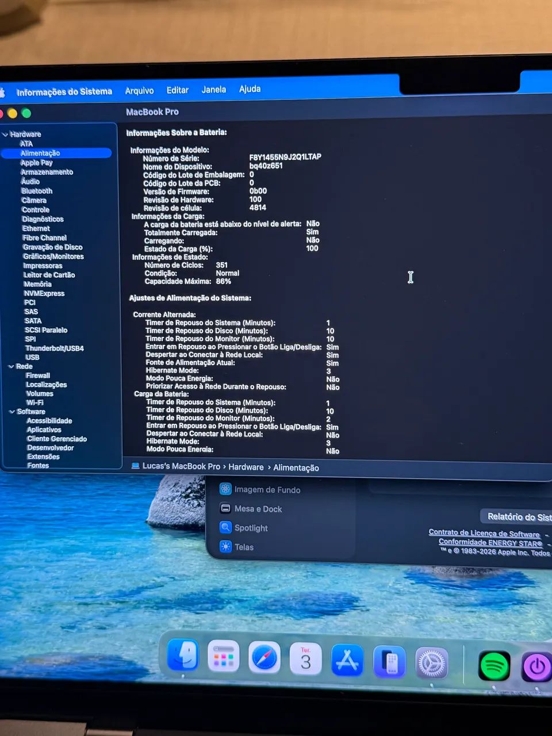The height and width of the screenshot is (736, 552).
Task: Open Launchpad apps grid in the Dock
Action: point(224,656)
